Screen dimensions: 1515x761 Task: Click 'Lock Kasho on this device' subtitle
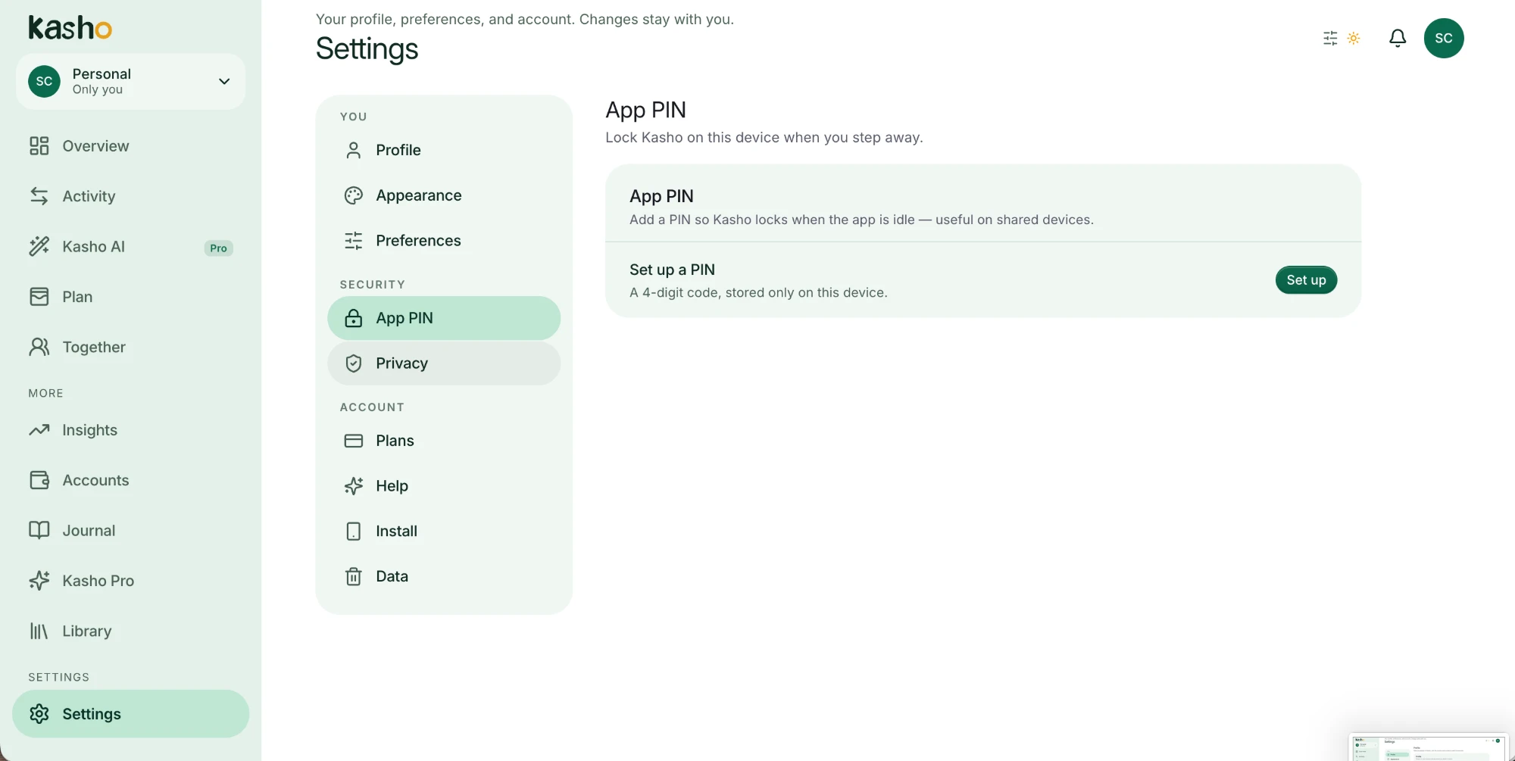764,137
